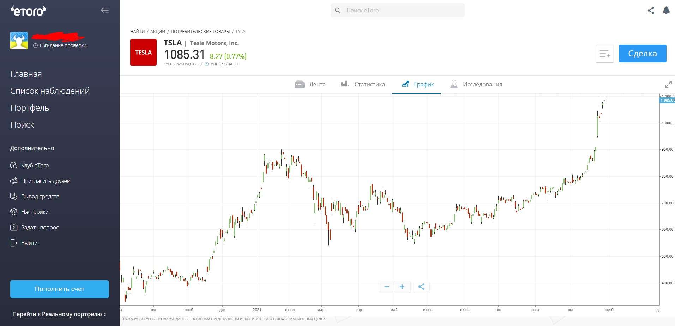Open Вывод средств link

(40, 196)
